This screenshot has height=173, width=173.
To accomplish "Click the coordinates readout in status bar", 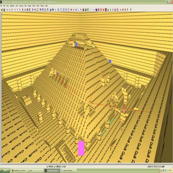I will pyautogui.click(x=56, y=166).
